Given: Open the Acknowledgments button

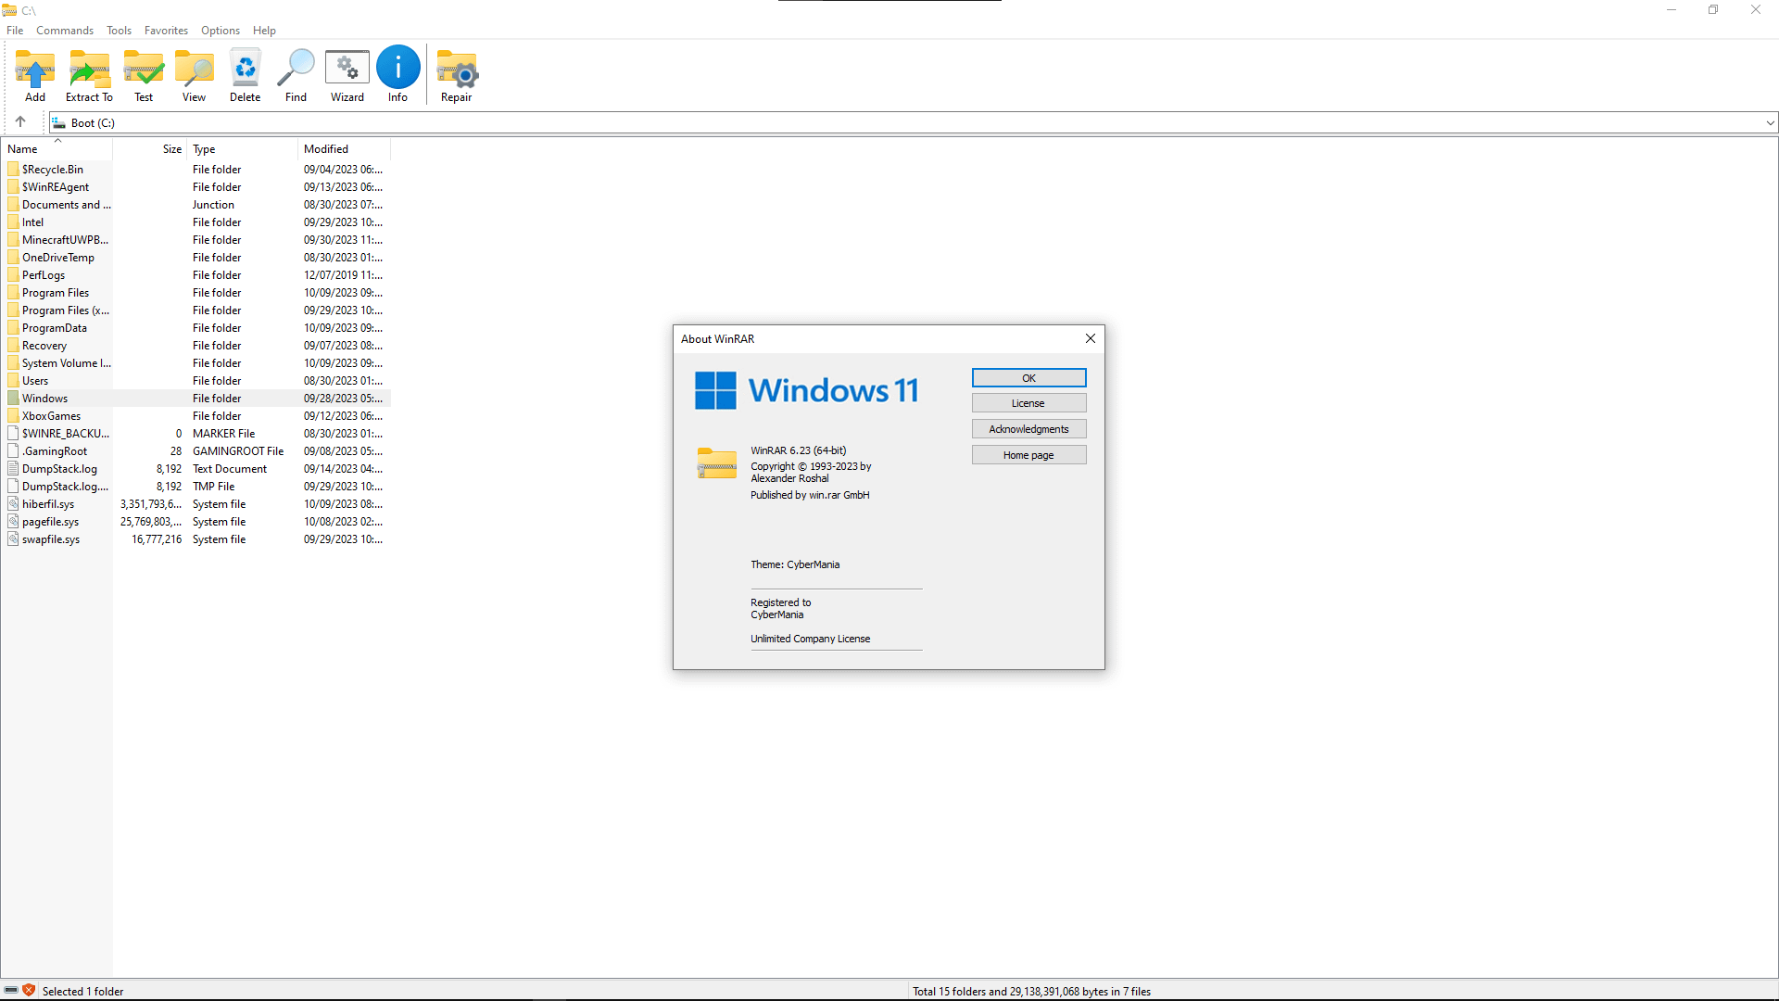Looking at the screenshot, I should (x=1028, y=429).
